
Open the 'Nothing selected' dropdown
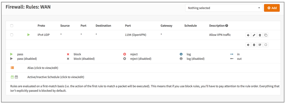tap(223, 8)
